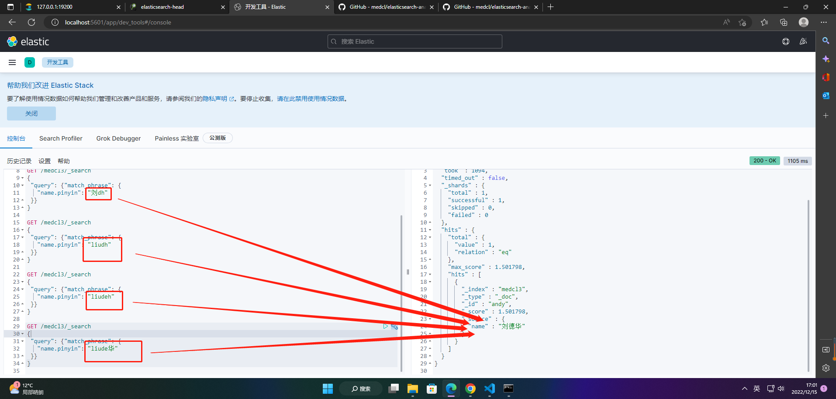Open Edge sidebar search icon
The image size is (836, 399).
[826, 41]
